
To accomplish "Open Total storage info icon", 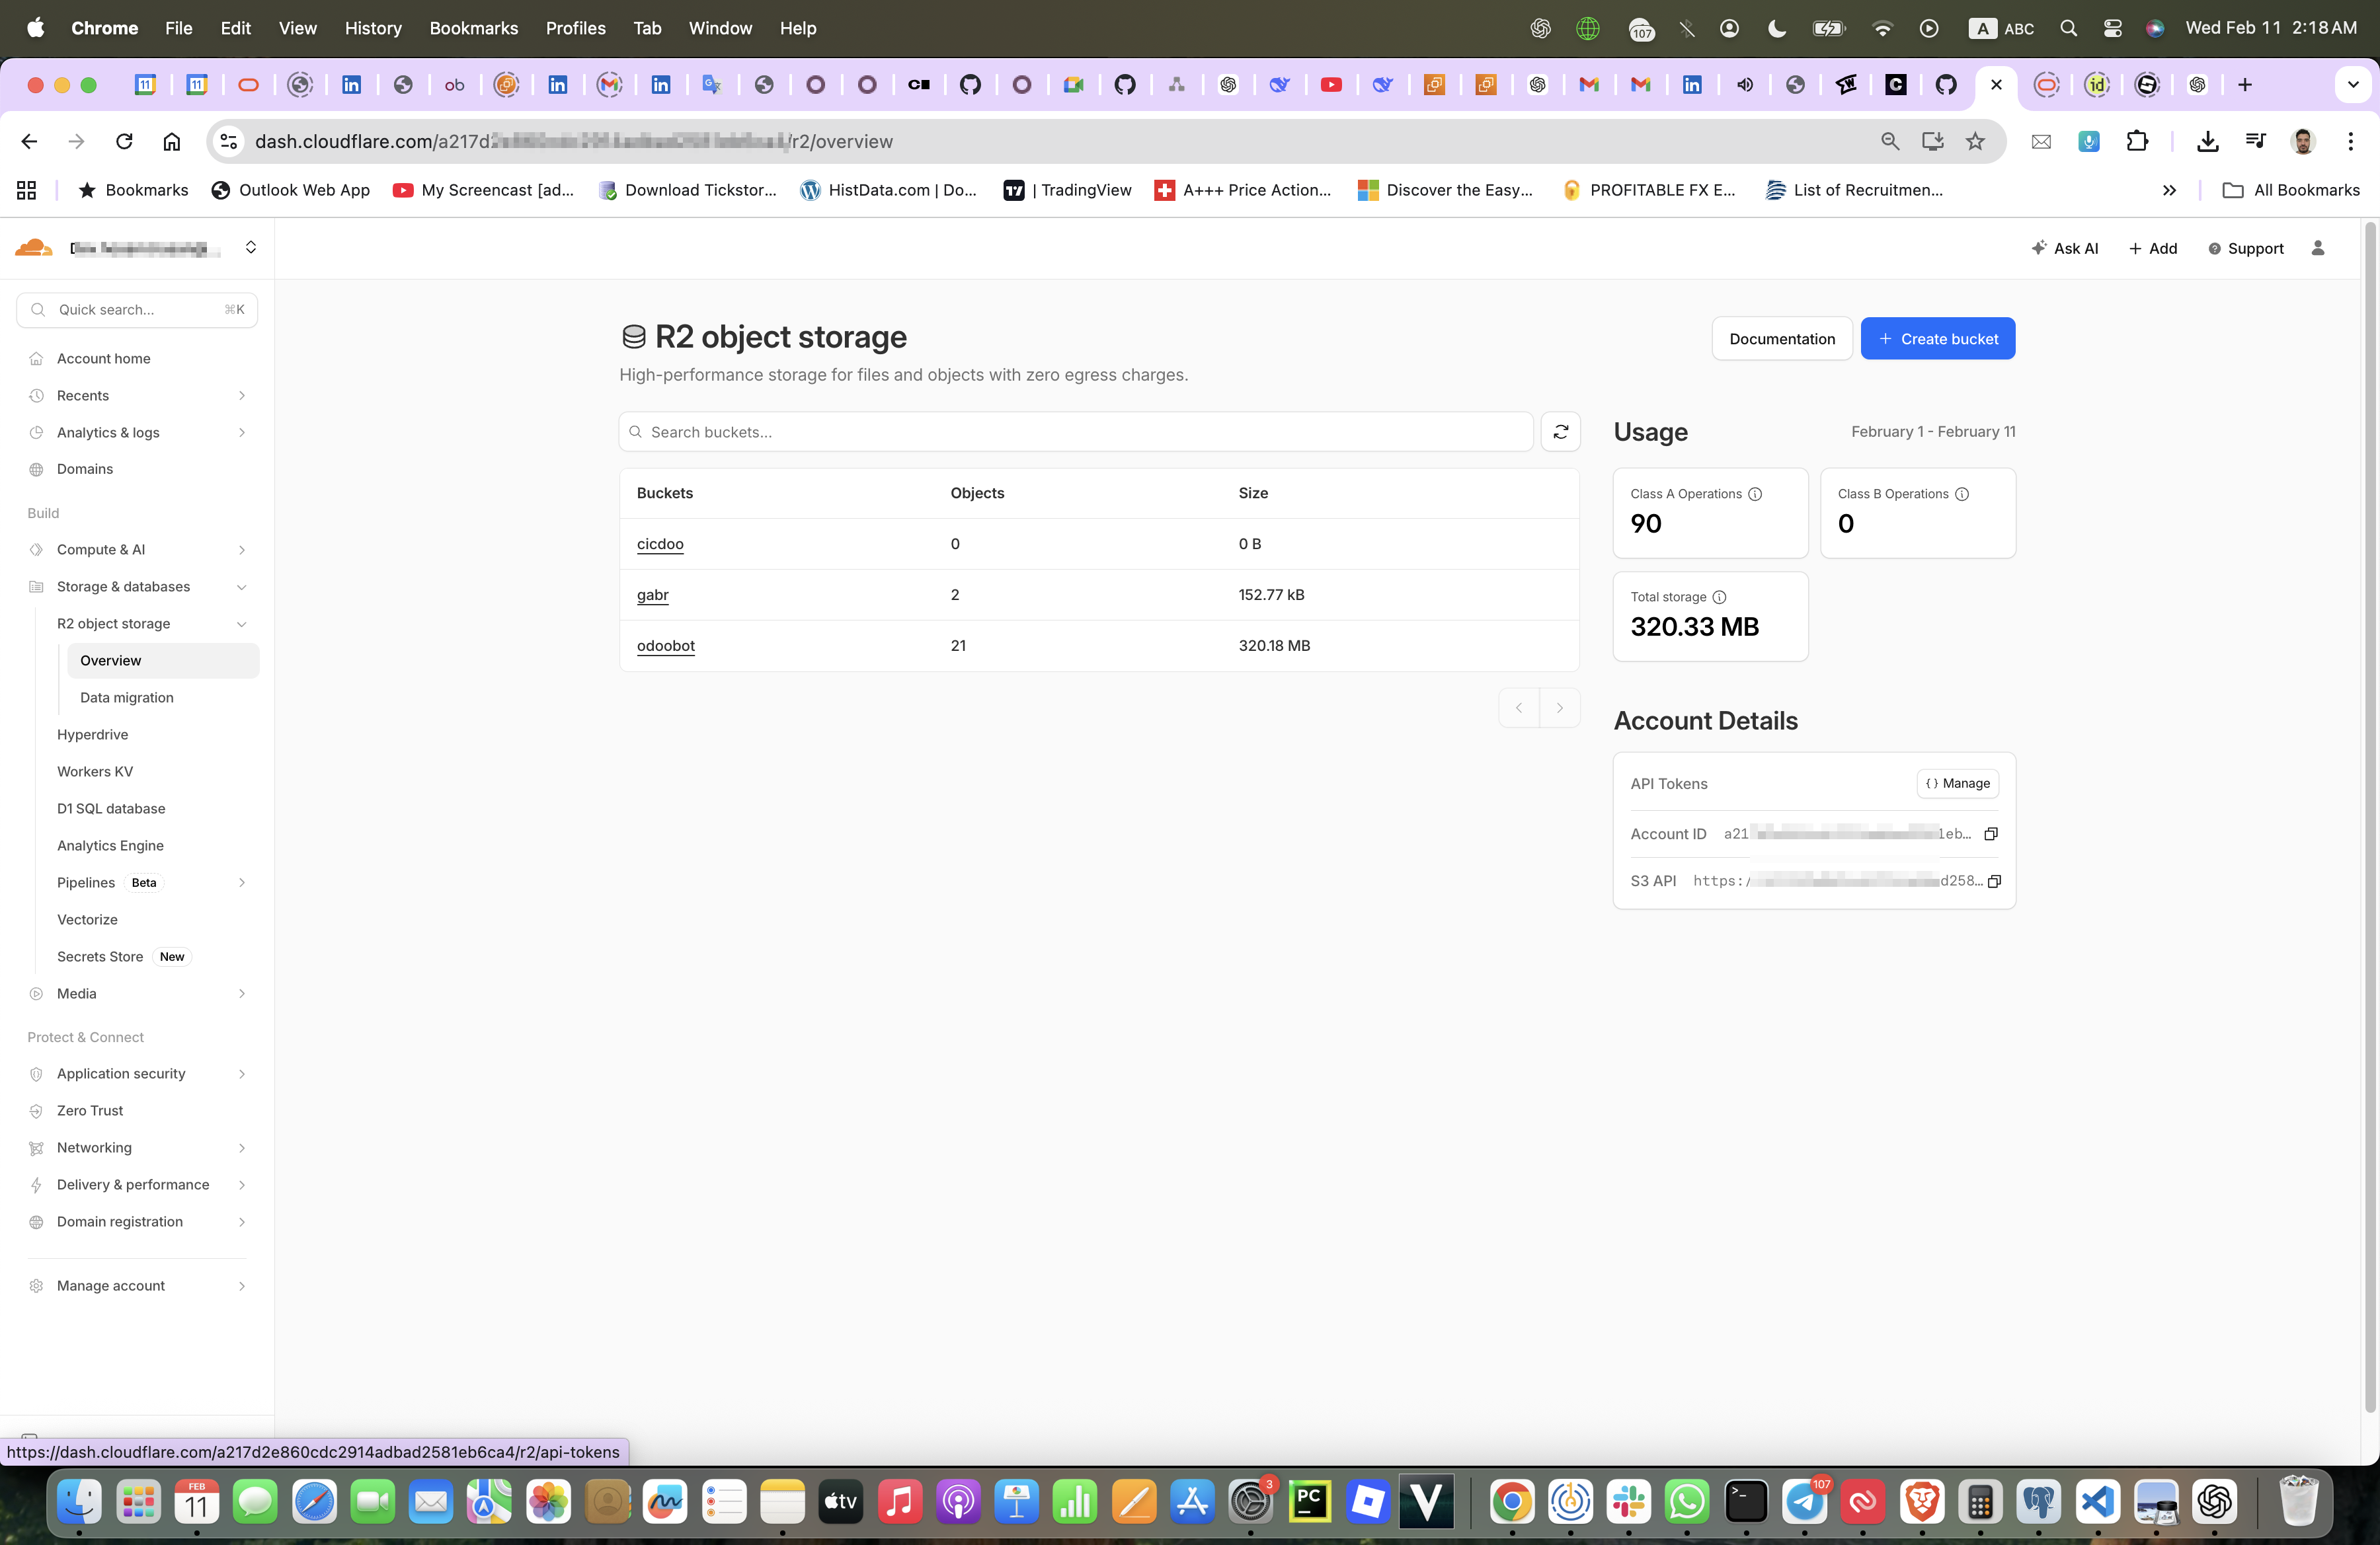I will [x=1719, y=597].
